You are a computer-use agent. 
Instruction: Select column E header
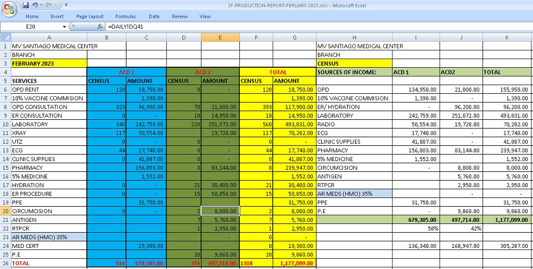[220, 37]
